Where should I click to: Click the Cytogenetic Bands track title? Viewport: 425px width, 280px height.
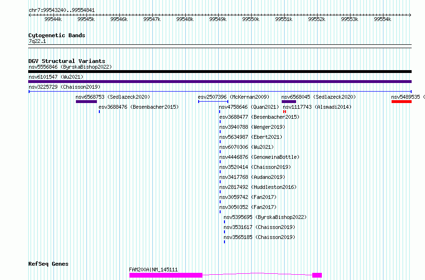pyautogui.click(x=57, y=35)
